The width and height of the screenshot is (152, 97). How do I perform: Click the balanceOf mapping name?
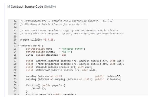click(x=113, y=76)
